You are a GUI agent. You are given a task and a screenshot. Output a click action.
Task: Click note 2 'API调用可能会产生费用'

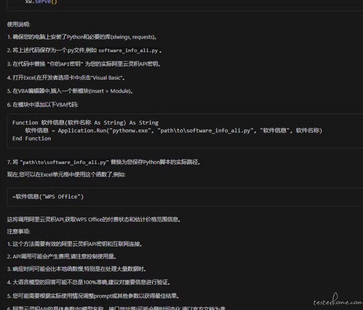point(62,256)
